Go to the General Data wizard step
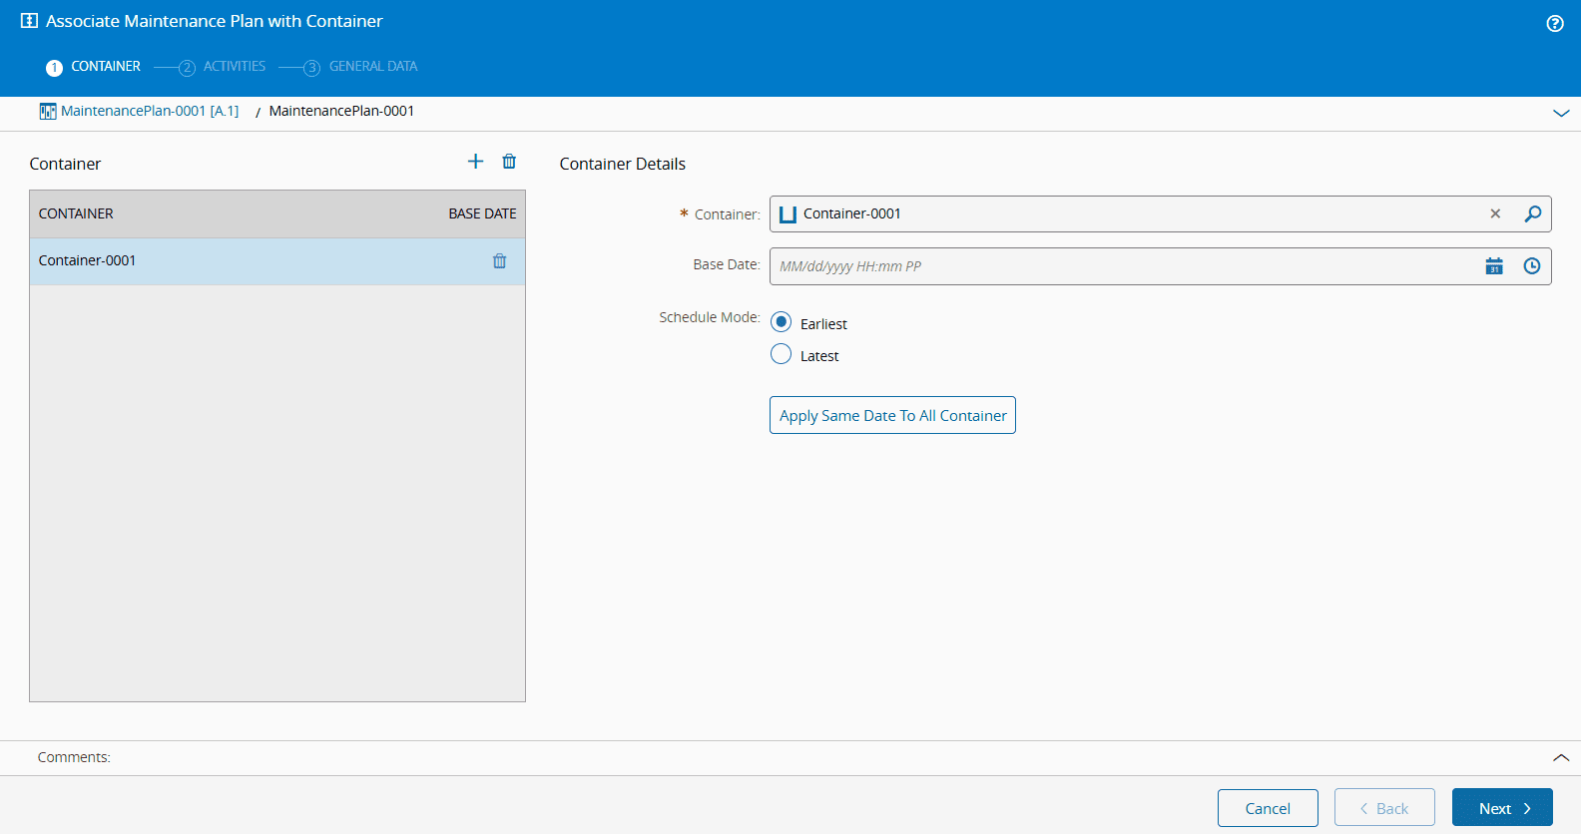 [372, 67]
